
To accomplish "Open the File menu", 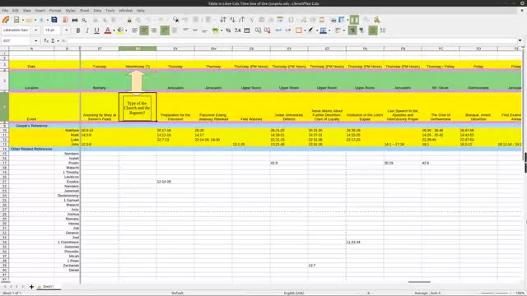I will tap(5, 11).
